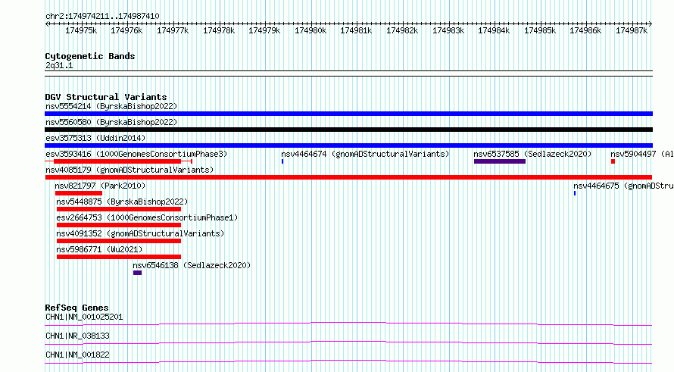Select the red esv2664753 variant bar
The height and width of the screenshot is (372, 674).
[119, 225]
